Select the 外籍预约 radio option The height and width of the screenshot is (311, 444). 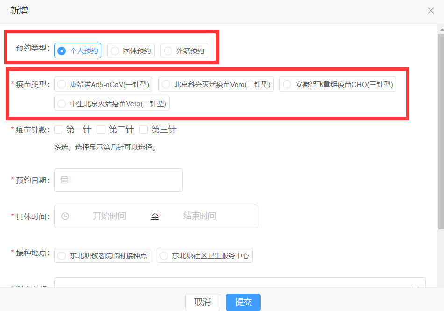184,51
